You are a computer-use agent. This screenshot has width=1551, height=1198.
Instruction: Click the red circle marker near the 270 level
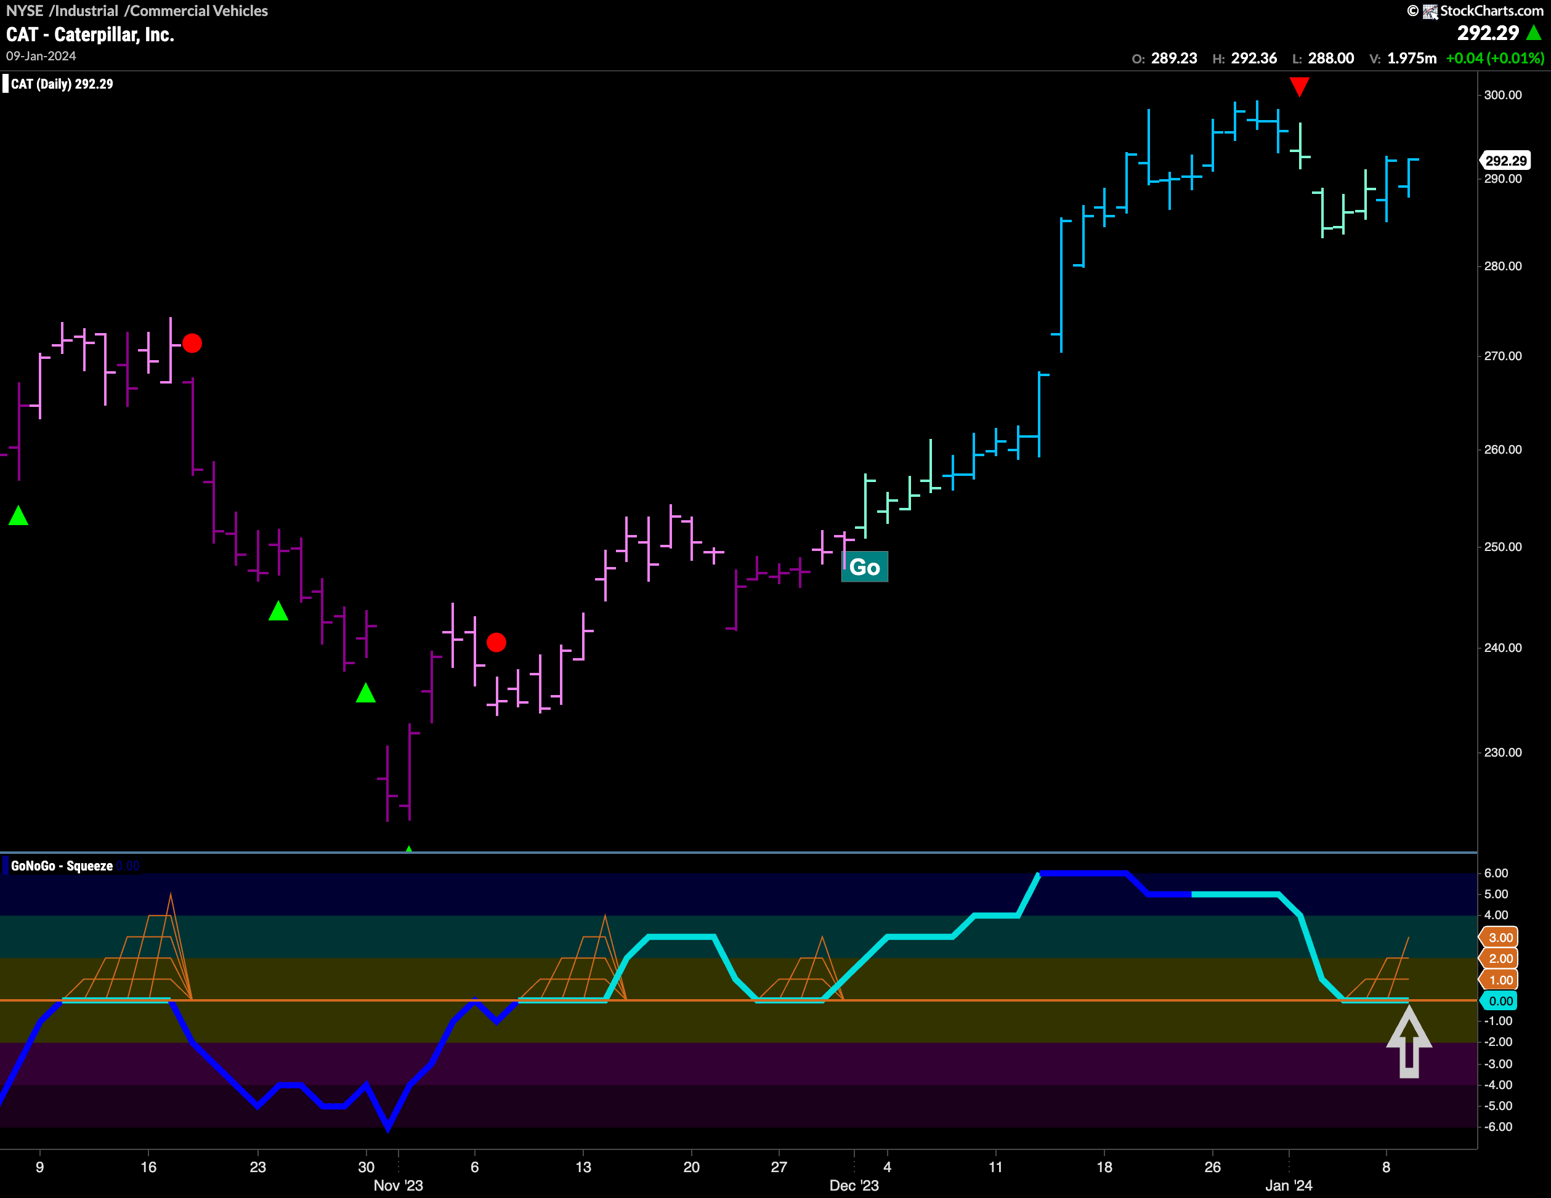192,344
